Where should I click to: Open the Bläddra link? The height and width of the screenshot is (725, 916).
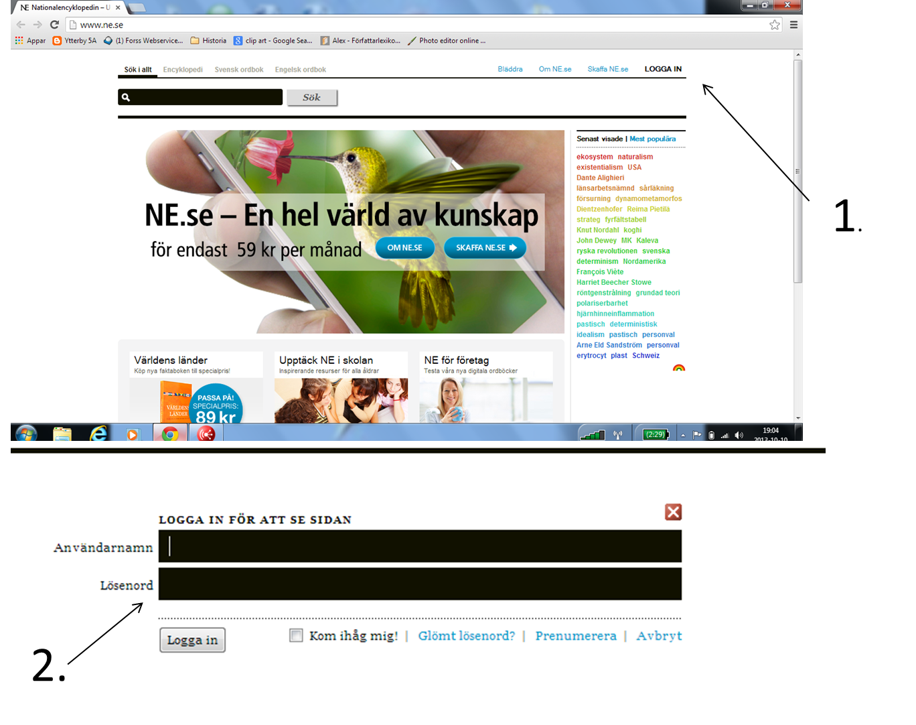[510, 69]
